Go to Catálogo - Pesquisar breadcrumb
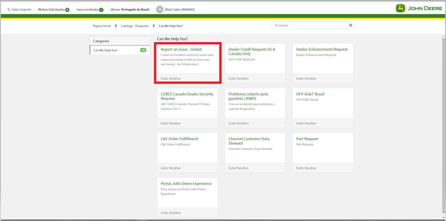This screenshot has width=446, height=221. coord(135,26)
